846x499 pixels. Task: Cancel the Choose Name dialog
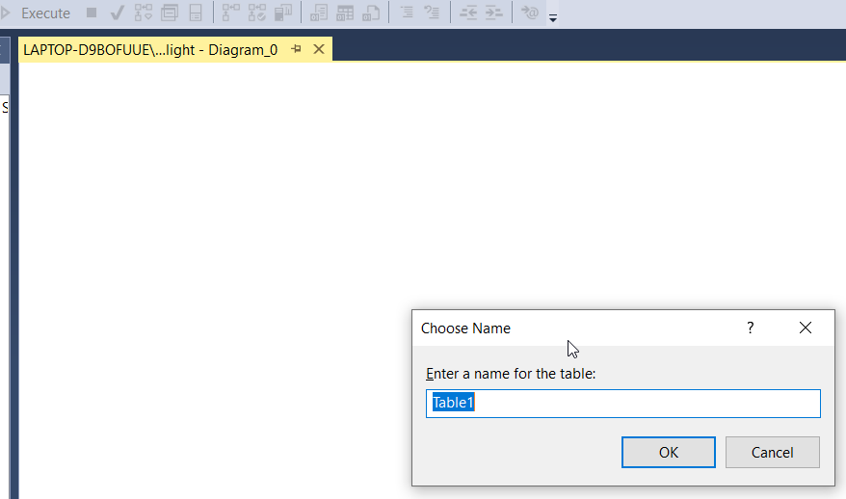pyautogui.click(x=772, y=452)
